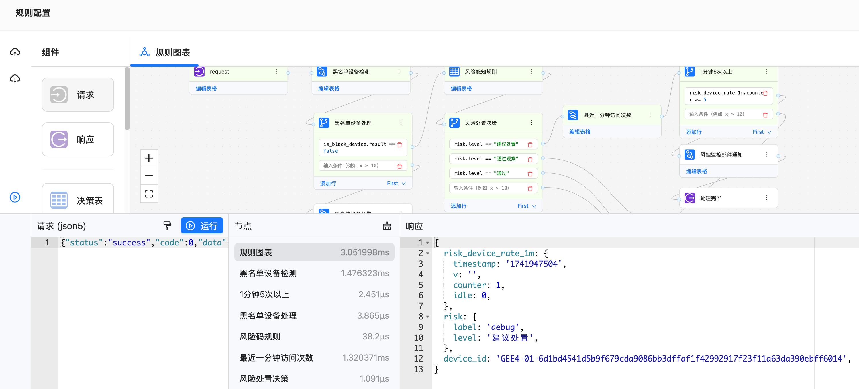Click the cloud upload icon in sidebar

pos(15,52)
